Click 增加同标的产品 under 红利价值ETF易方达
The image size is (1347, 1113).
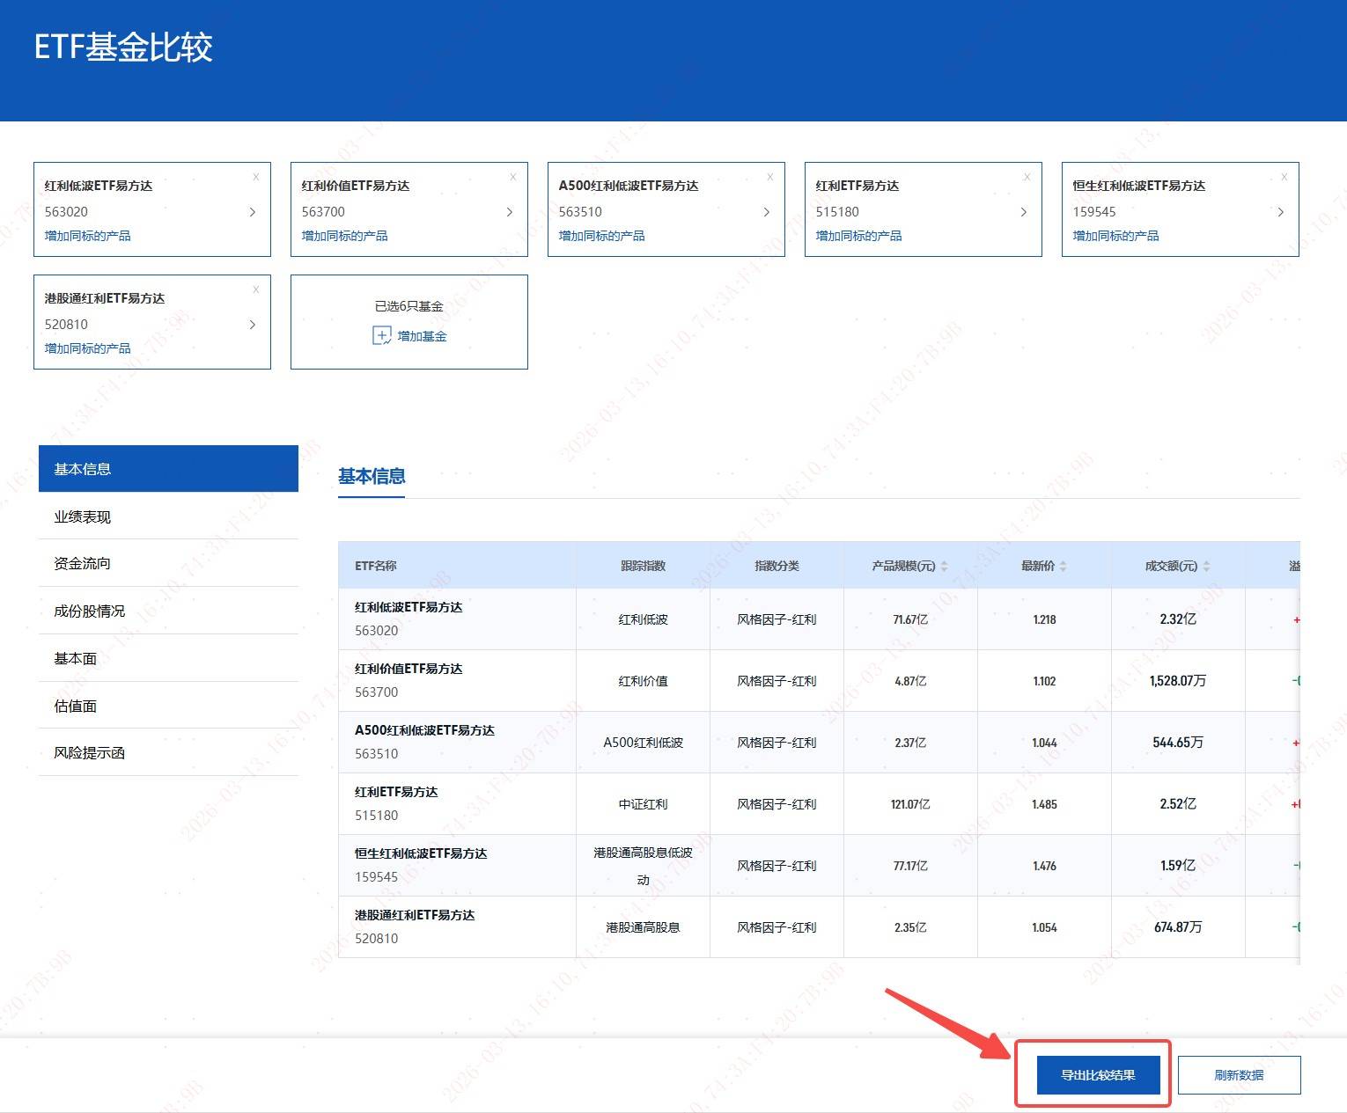[344, 236]
